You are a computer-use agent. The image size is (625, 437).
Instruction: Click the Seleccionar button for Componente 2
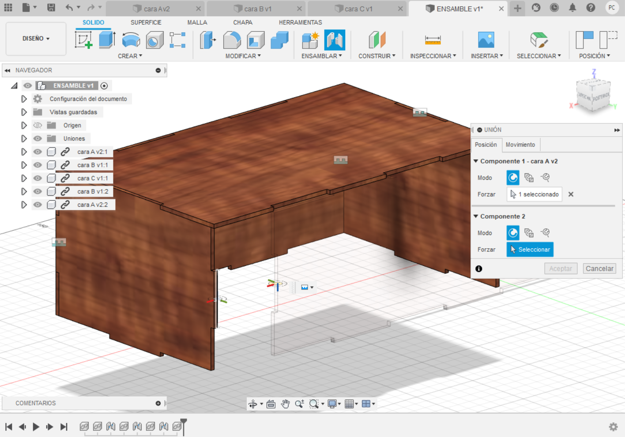point(530,250)
